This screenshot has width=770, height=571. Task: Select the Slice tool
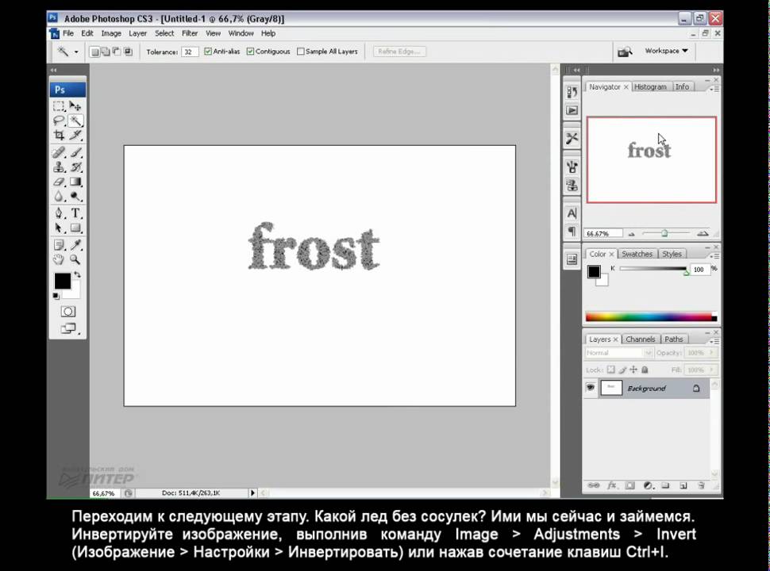pos(75,135)
